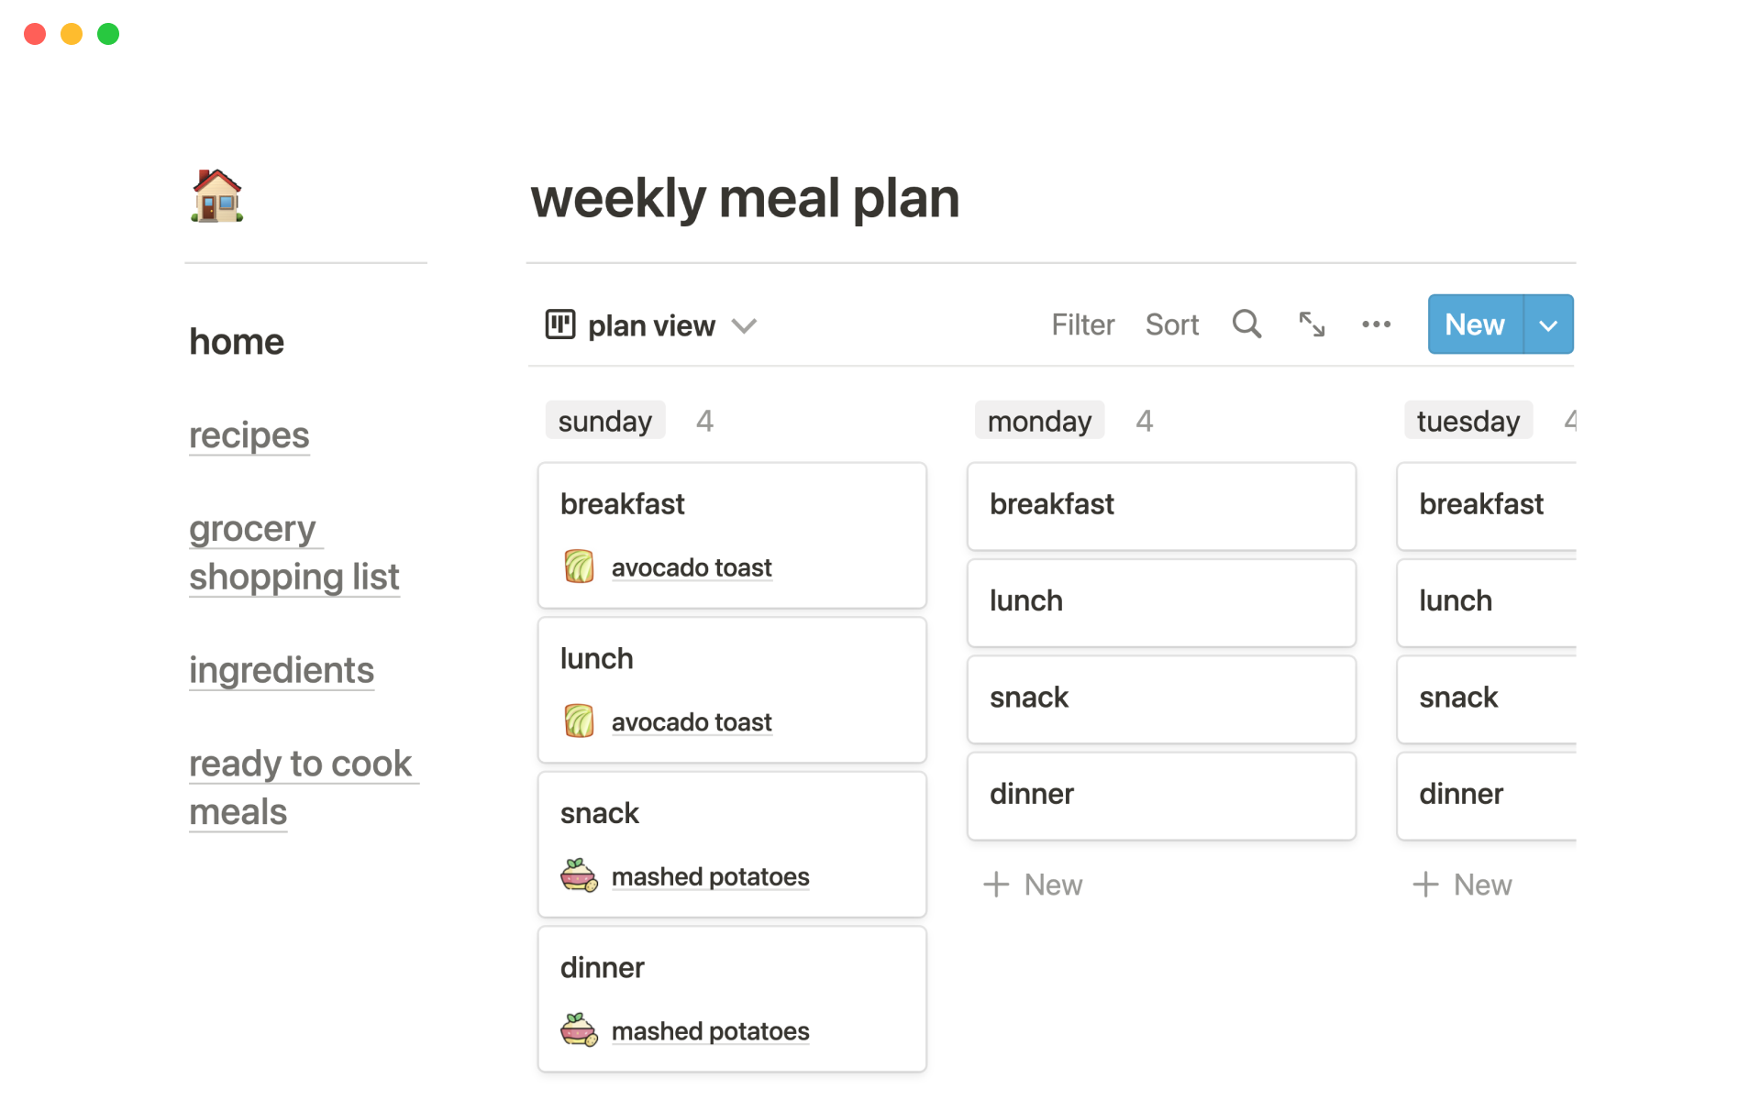Viewport: 1761px width, 1100px height.
Task: Click plus icon under Monday column
Action: coord(996,885)
